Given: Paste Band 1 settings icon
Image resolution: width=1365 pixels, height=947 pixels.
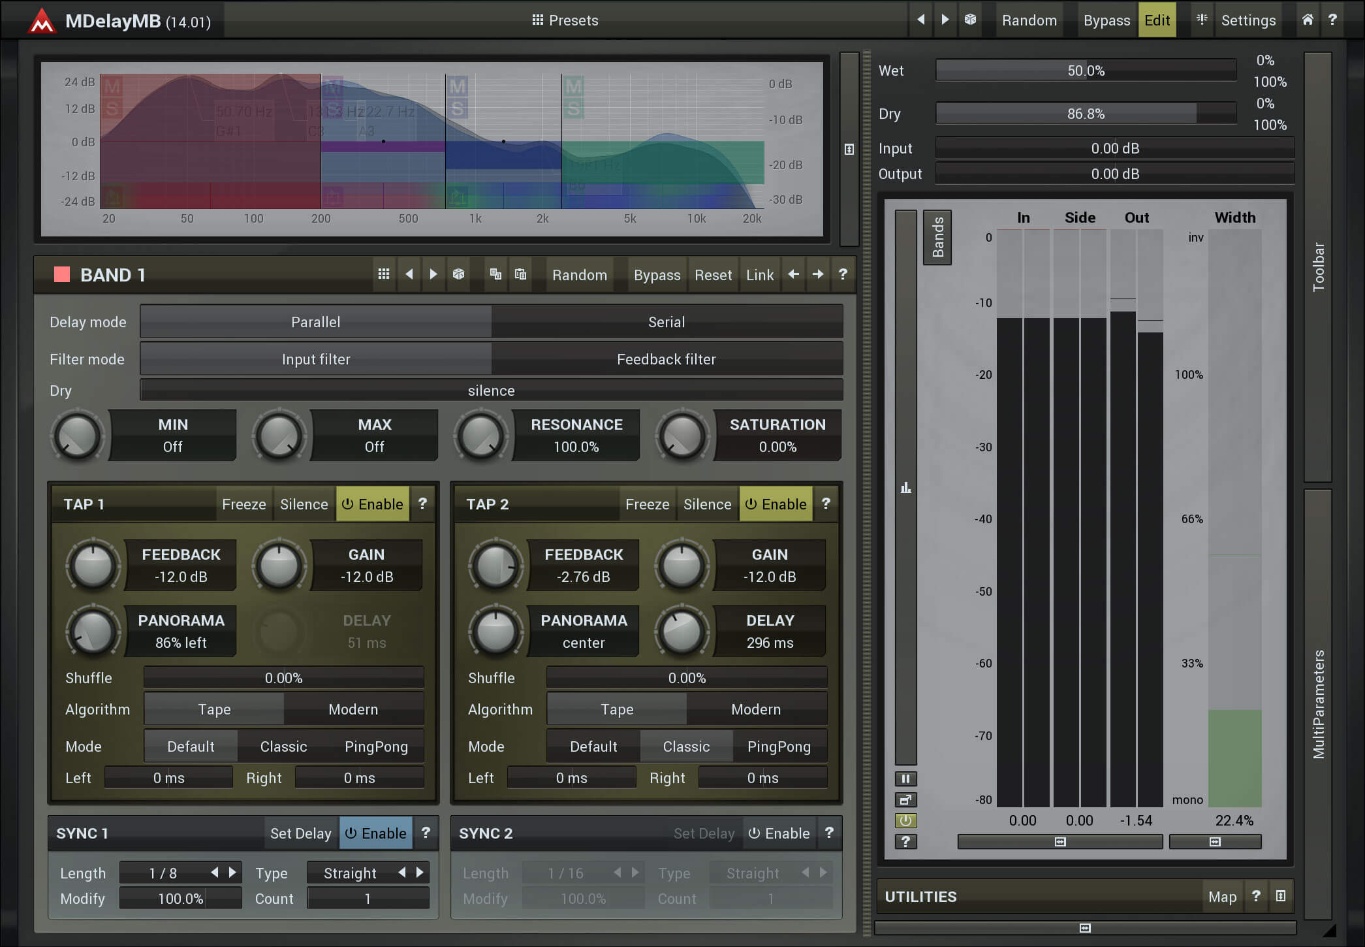Looking at the screenshot, I should [520, 274].
